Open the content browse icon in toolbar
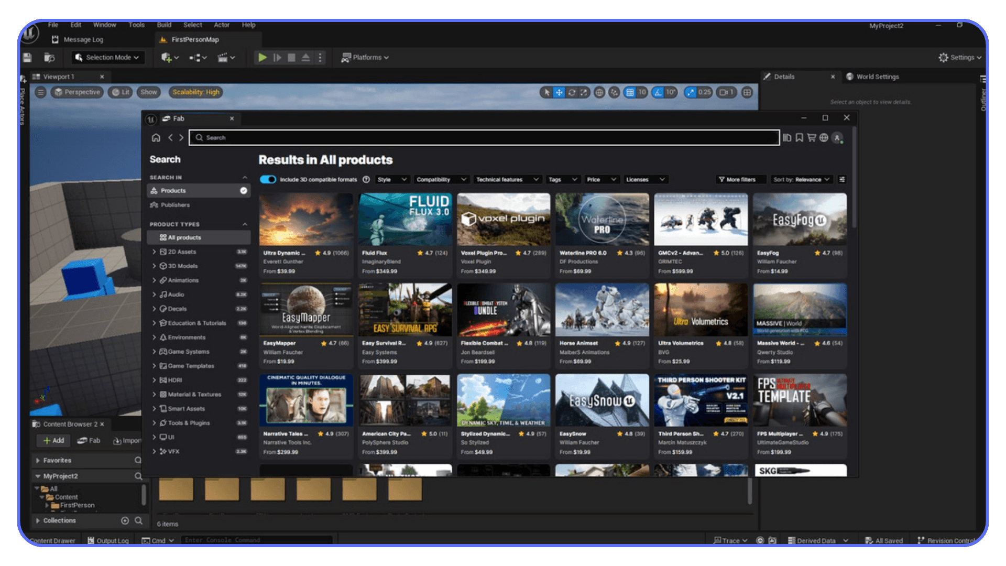Viewport: 1006px width, 566px height. tap(49, 58)
